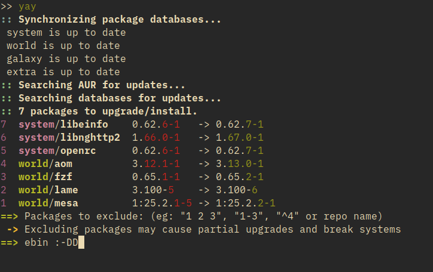Click the 'Synchronizing package databases...' line
Image resolution: width=433 pixels, height=272 pixels.
pyautogui.click(x=120, y=20)
